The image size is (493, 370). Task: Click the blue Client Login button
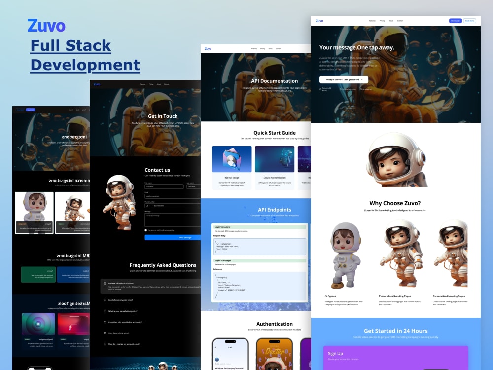click(455, 21)
